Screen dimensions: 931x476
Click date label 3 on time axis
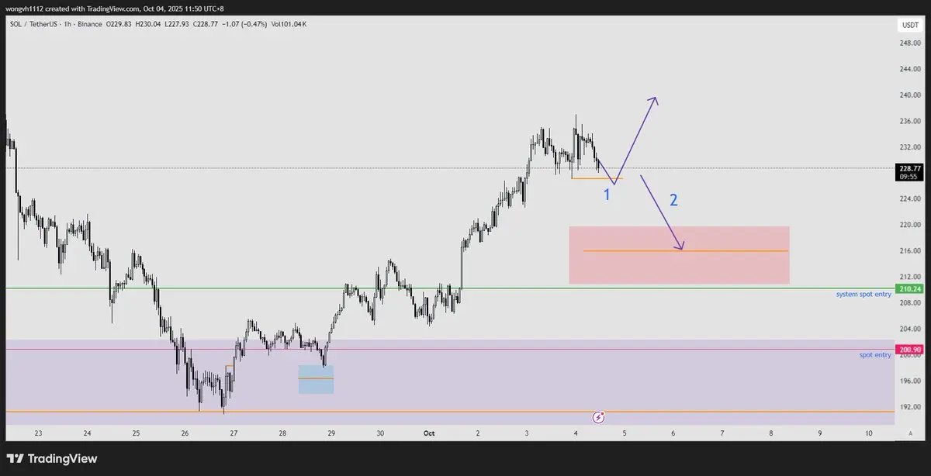527,433
